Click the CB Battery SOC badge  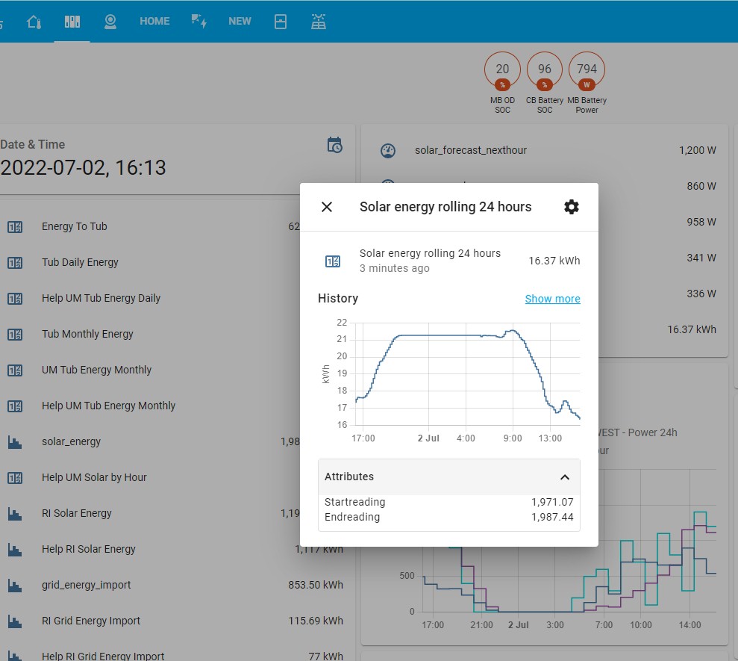[x=544, y=68]
